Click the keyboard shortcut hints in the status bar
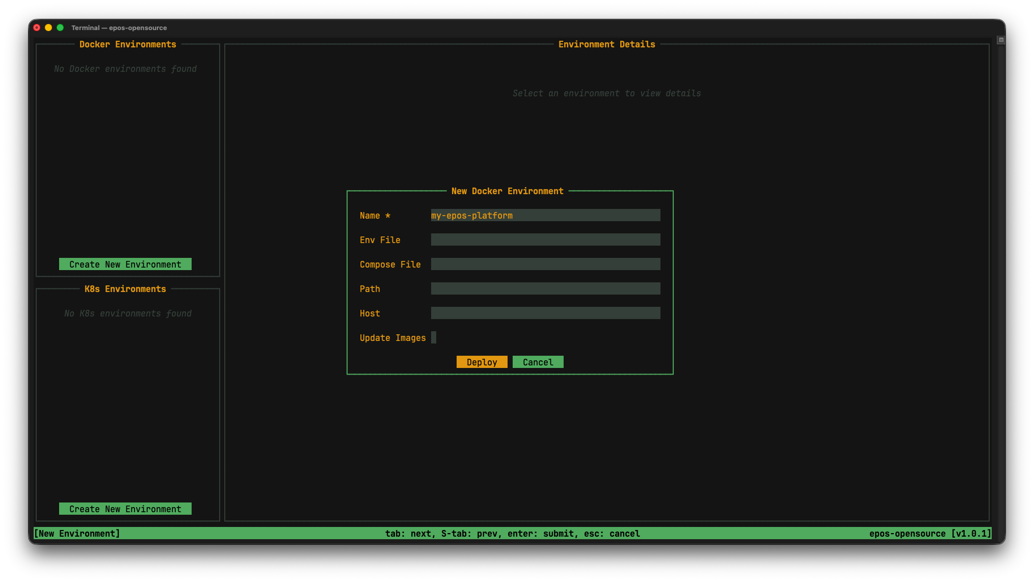The image size is (1034, 582). click(x=513, y=533)
